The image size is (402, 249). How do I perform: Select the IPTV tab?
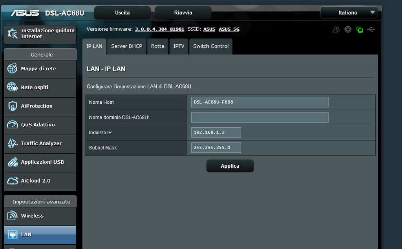pos(179,46)
